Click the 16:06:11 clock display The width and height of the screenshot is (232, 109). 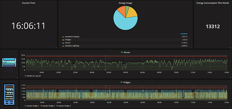(28, 26)
